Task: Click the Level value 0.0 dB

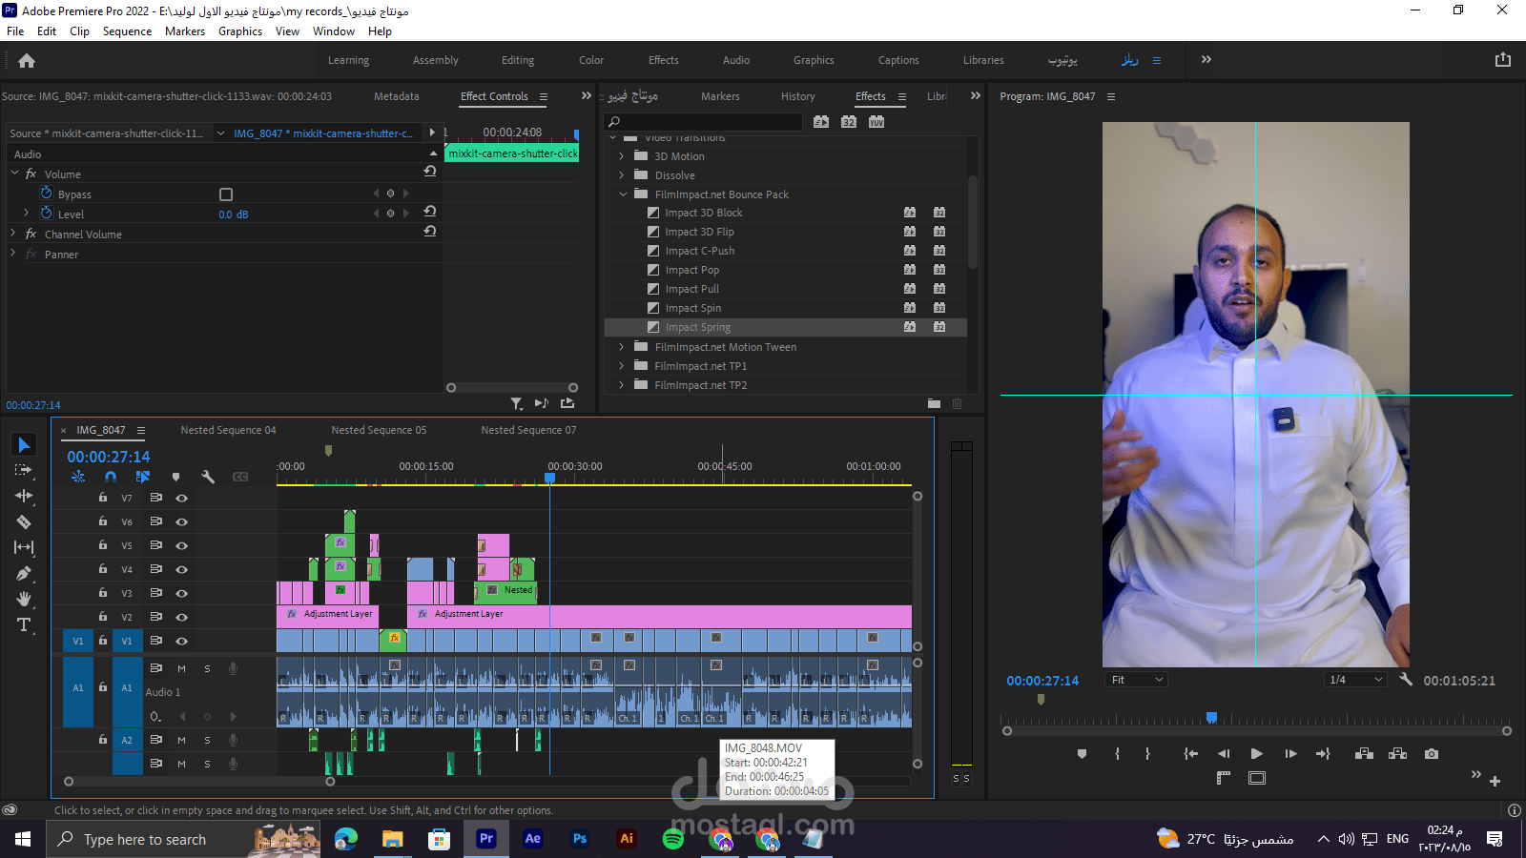Action: [234, 214]
